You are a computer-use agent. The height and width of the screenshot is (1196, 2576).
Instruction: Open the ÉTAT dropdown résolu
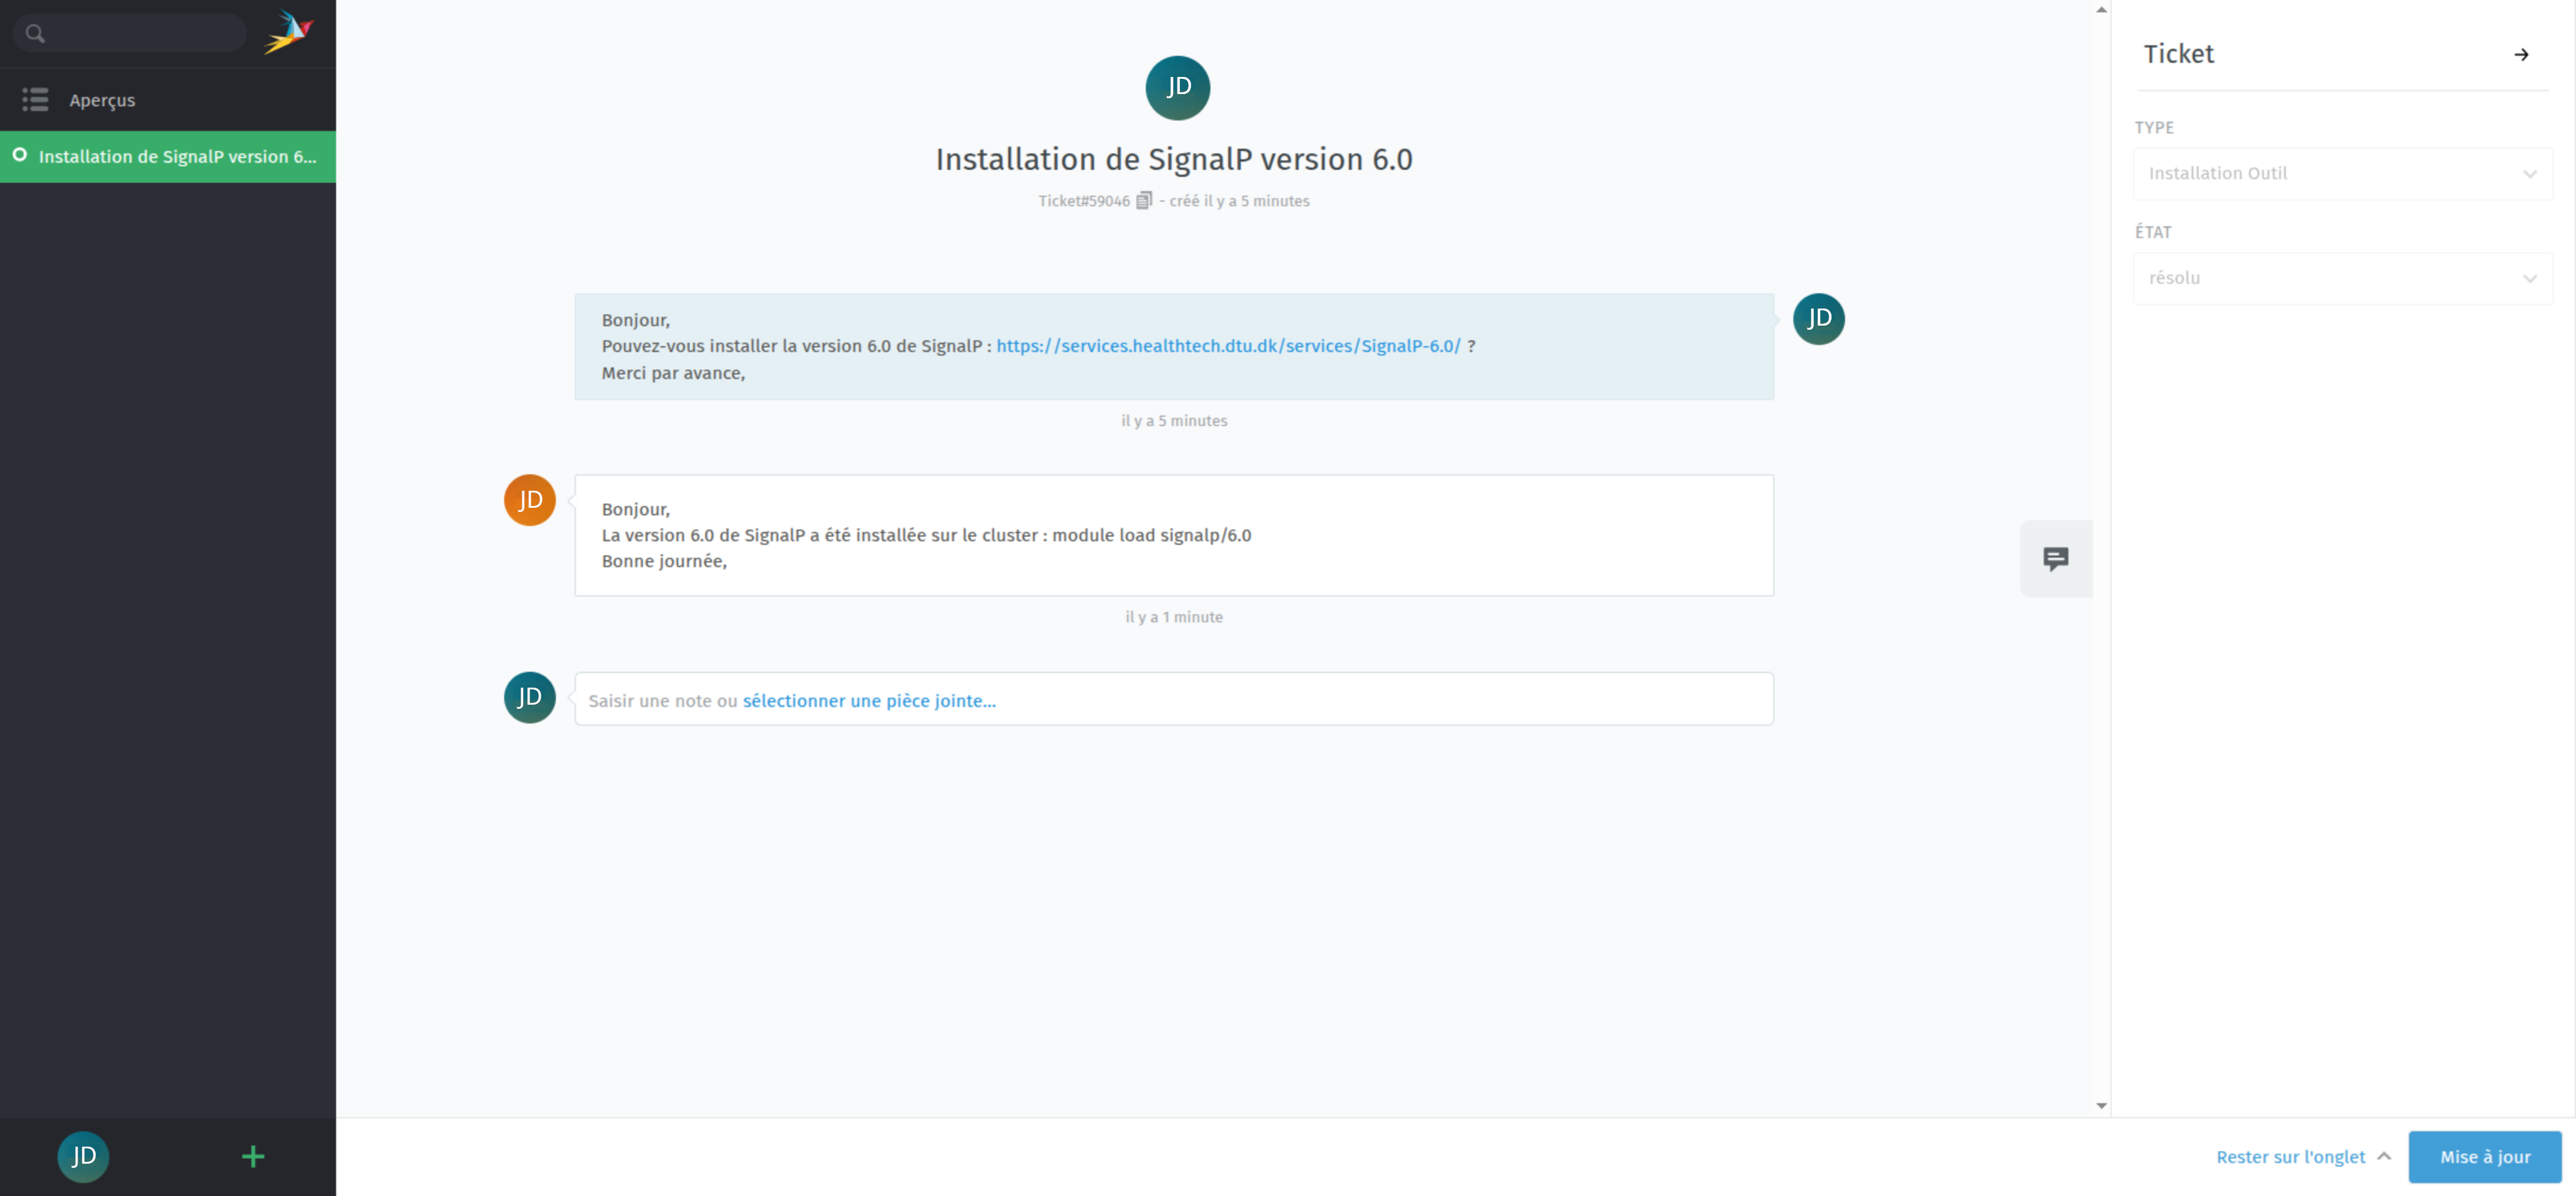point(2342,278)
